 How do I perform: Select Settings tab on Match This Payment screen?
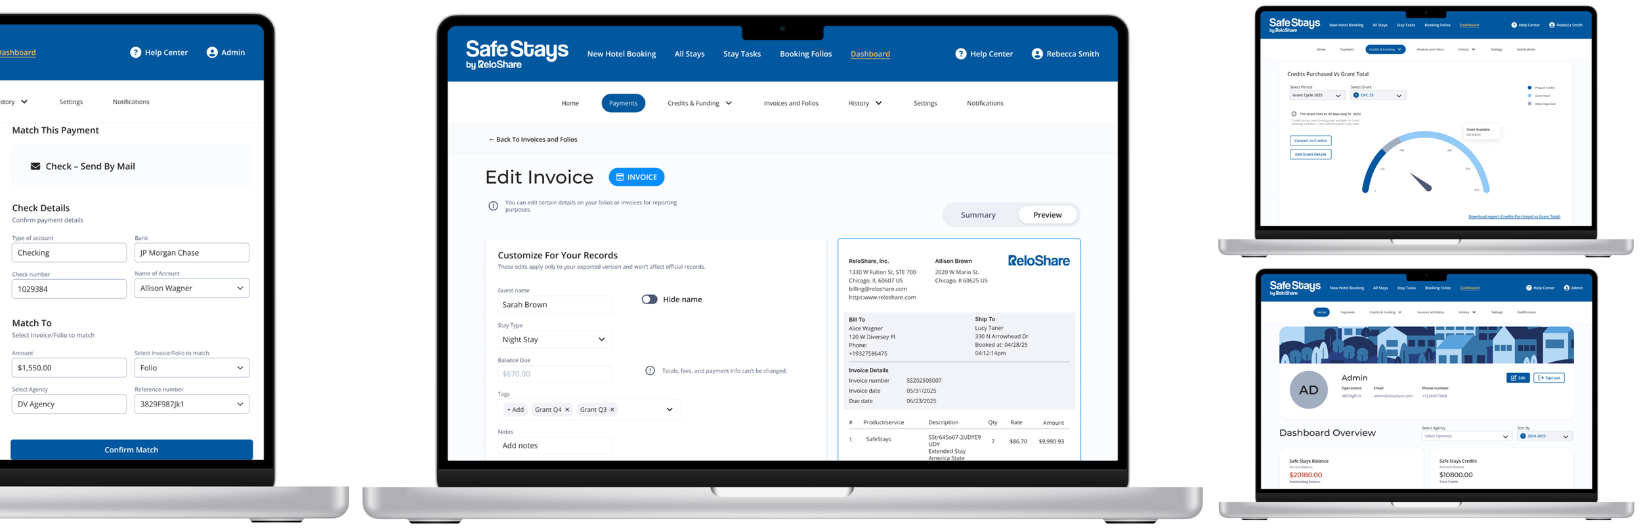click(71, 102)
